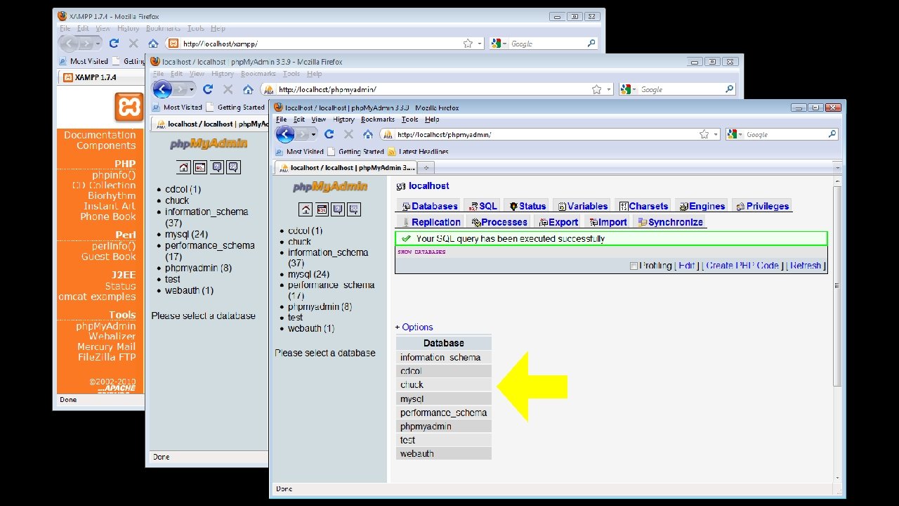Open Query window icon in front window sidebar
The image size is (899, 506).
[x=322, y=209]
